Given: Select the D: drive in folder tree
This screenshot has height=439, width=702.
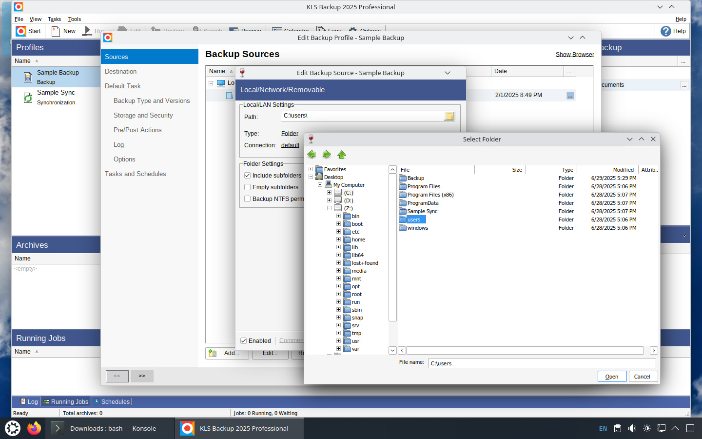Looking at the screenshot, I should point(348,200).
